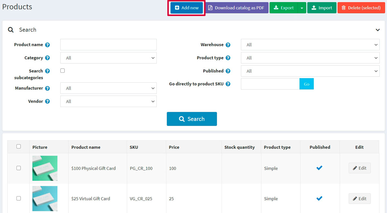Screen dimensions: 387x213
Task: Open the Export split-button dropdown arrow
Action: tap(302, 8)
